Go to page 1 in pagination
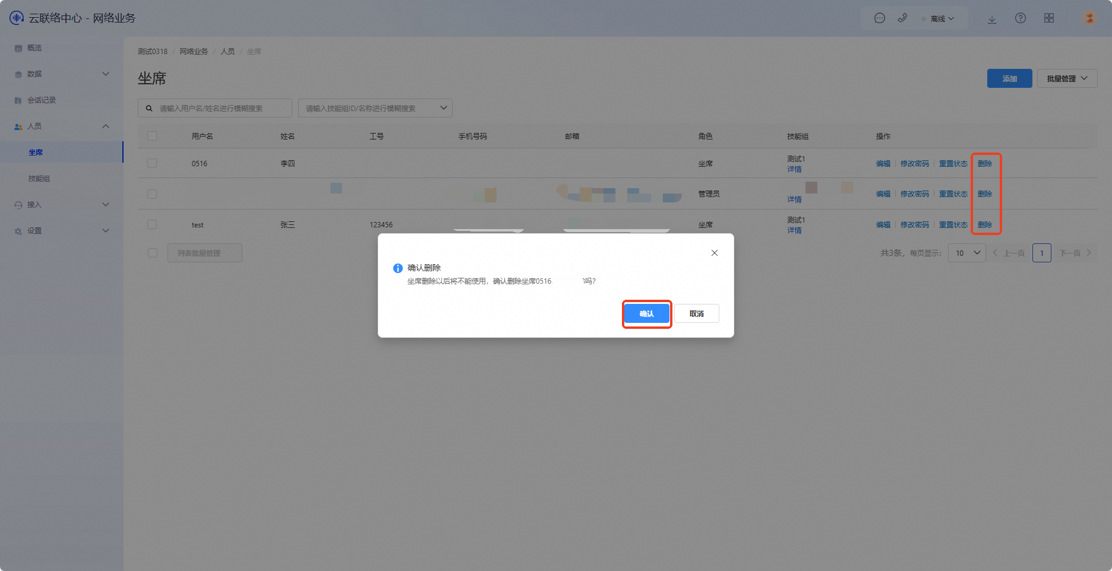The image size is (1112, 571). click(x=1042, y=253)
